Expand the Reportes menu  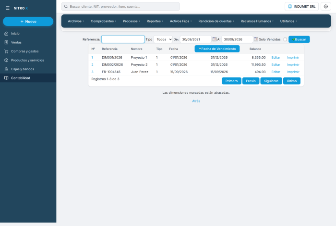tap(155, 21)
